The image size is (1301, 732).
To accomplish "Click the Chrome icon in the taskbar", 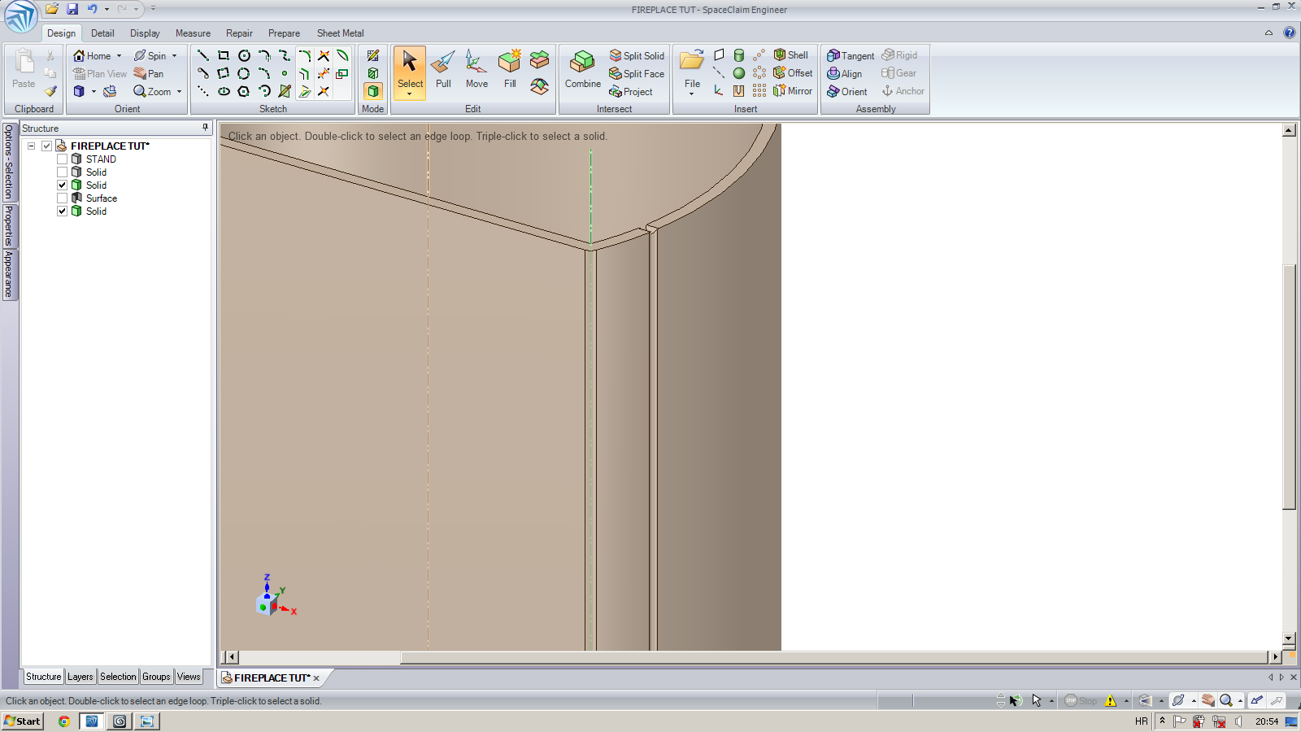I will pyautogui.click(x=63, y=721).
